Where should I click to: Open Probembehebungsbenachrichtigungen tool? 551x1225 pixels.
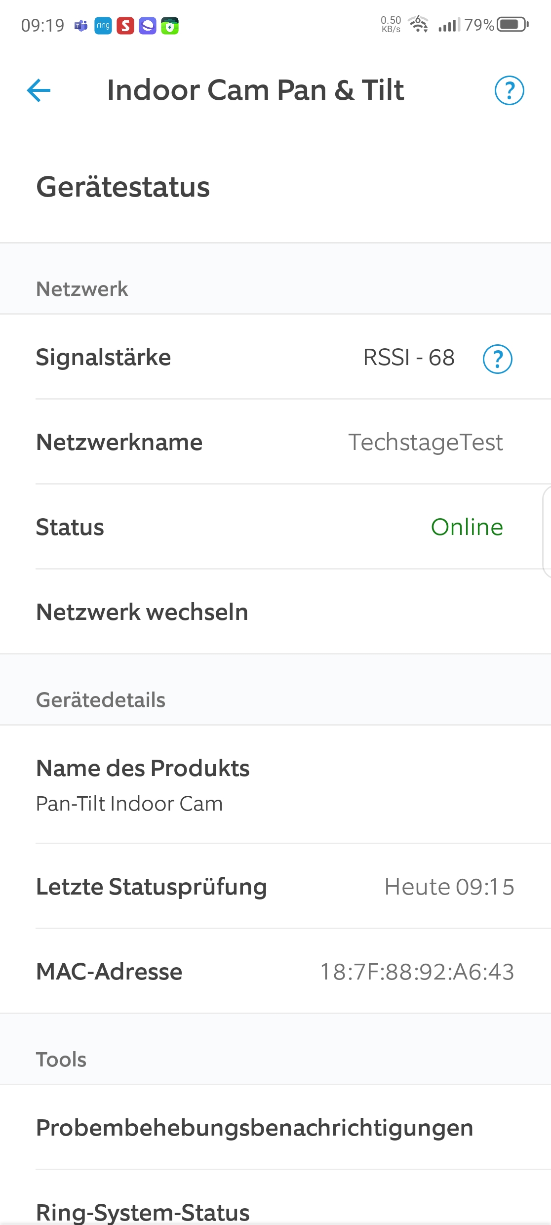255,1128
